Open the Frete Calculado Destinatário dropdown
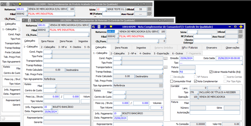 pyautogui.click(x=161, y=76)
